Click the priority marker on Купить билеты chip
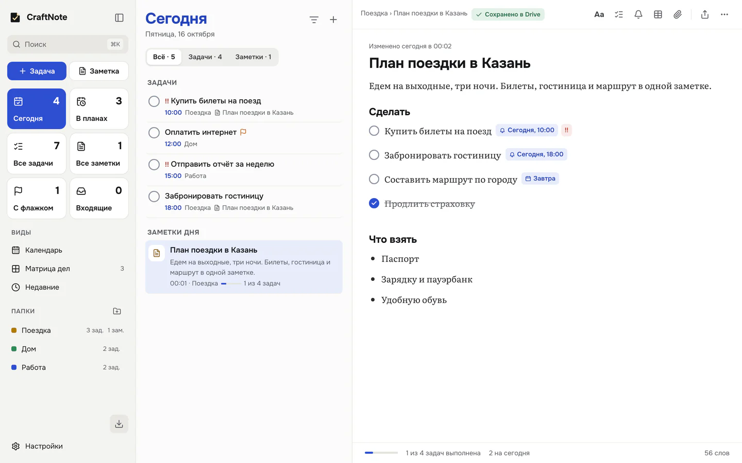 566,130
